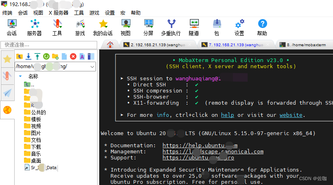Viewport: 333px width, 185px height.
Task: Click the website link in terminal banner
Action: point(291,115)
